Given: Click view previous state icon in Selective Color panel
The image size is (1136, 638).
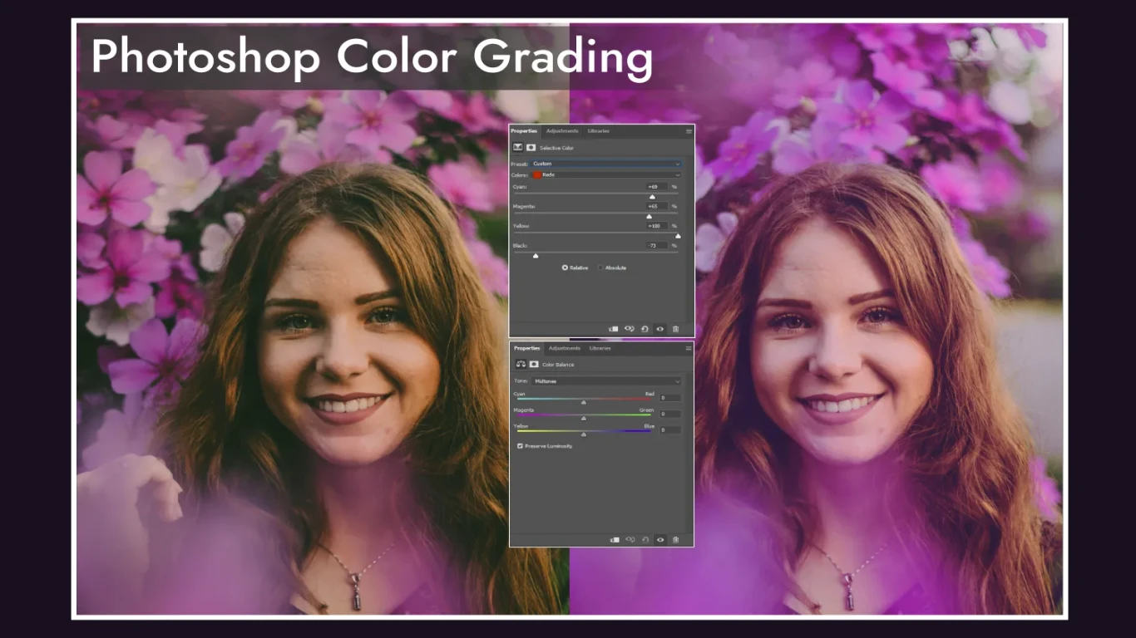Looking at the screenshot, I should pos(630,329).
